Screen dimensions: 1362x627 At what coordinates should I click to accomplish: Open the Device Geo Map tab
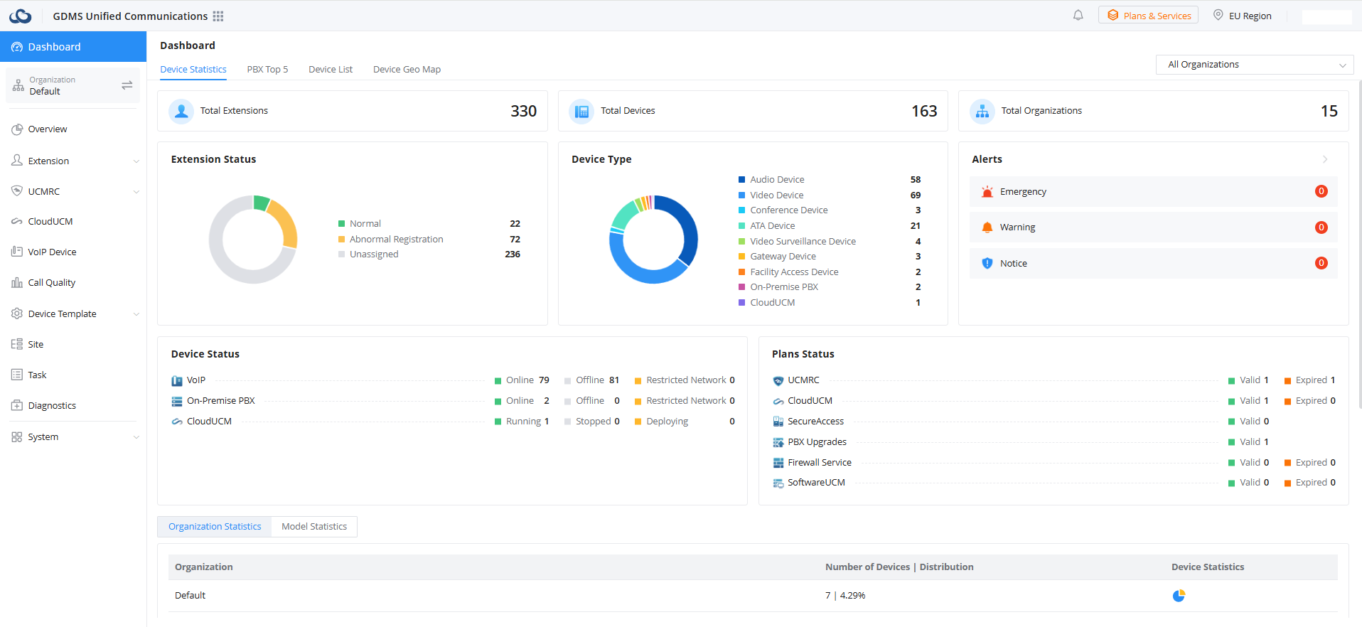coord(407,70)
